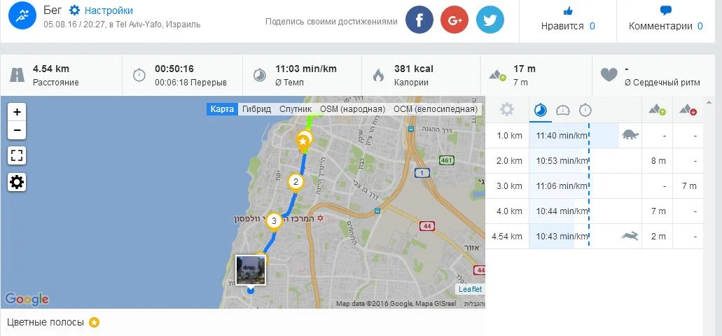Open map settings gear on map
Screen dimensions: 722x336
click(x=17, y=182)
